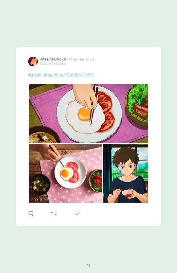The height and width of the screenshot is (273, 177).
Task: Click the reply speech bubble icon
Action: pos(31,214)
